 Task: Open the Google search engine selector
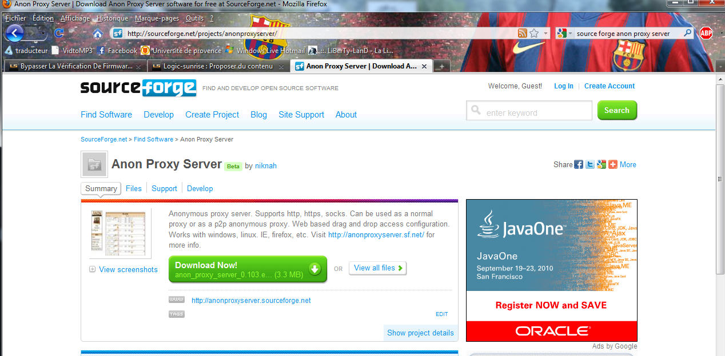pos(564,33)
